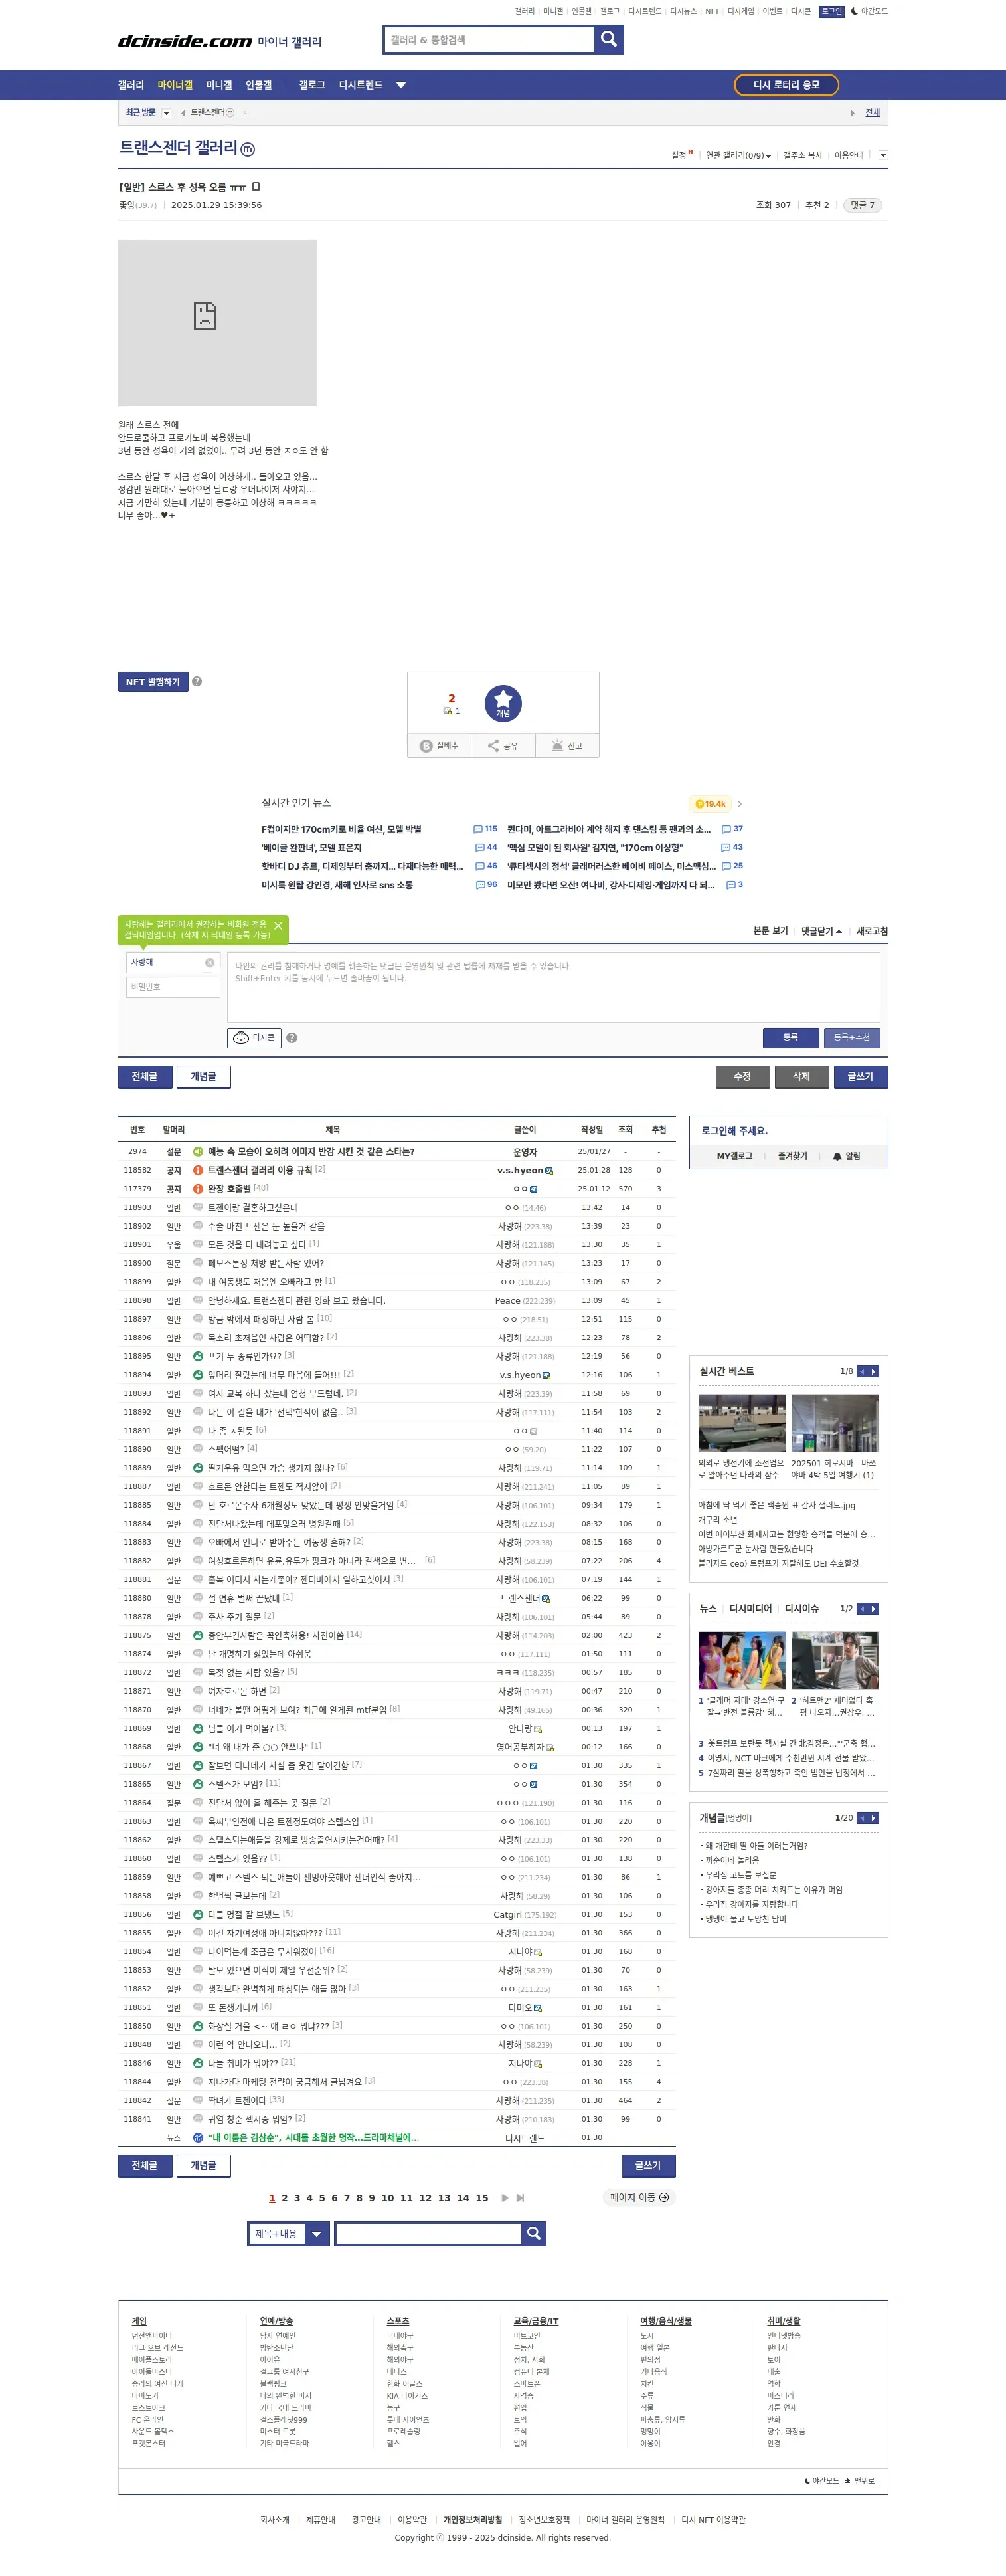The width and height of the screenshot is (1006, 2576).
Task: Click the 비밀번호 password field
Action: 174,987
